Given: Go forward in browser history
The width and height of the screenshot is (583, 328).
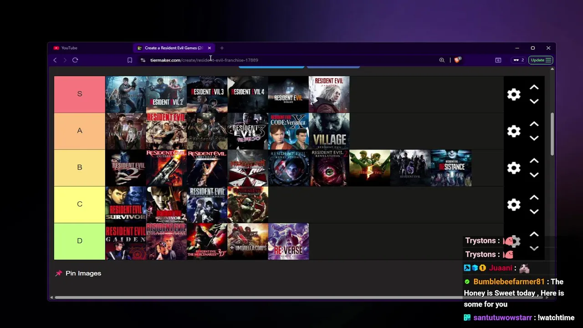Looking at the screenshot, I should (65, 60).
